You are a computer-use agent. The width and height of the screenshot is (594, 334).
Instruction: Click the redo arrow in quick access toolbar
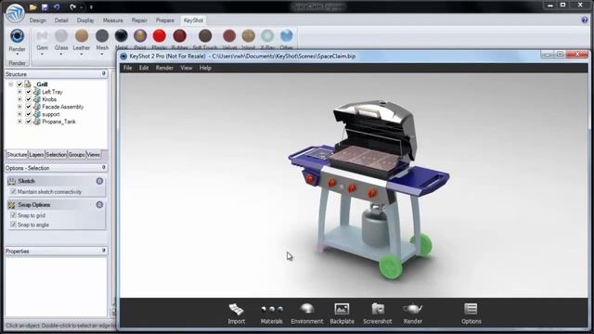coord(73,6)
